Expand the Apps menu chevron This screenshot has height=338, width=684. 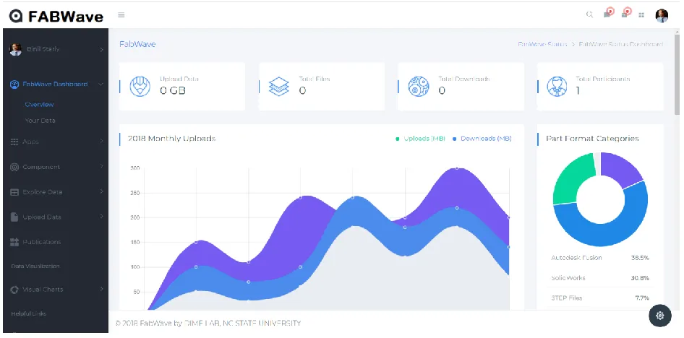click(101, 141)
